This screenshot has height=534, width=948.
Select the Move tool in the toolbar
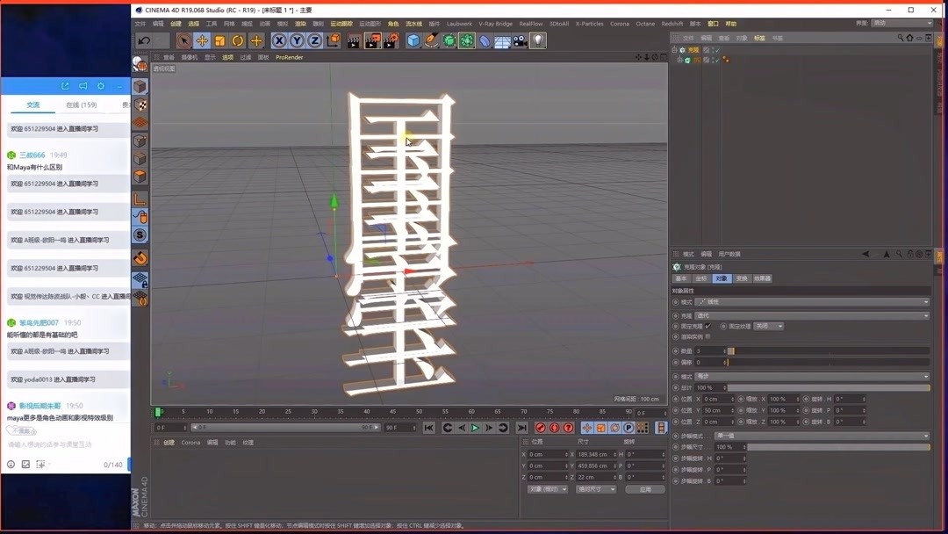click(201, 40)
